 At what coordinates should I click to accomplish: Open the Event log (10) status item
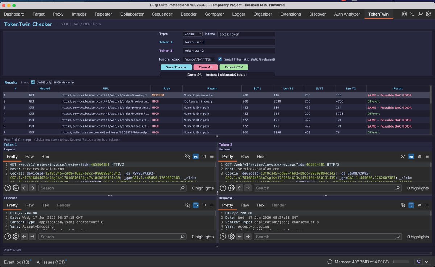point(16,262)
